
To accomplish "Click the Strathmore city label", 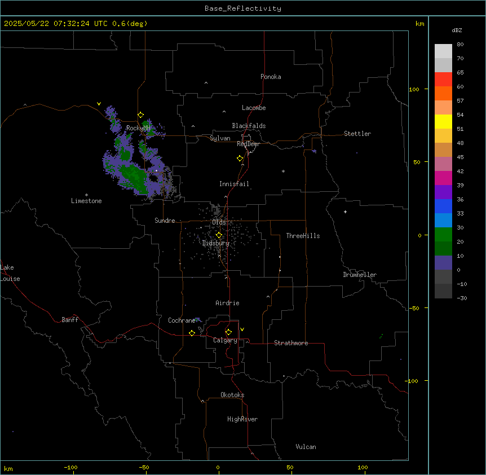I will (291, 343).
